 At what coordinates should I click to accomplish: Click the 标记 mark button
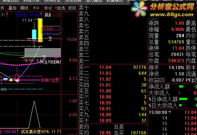[x=48, y=8]
